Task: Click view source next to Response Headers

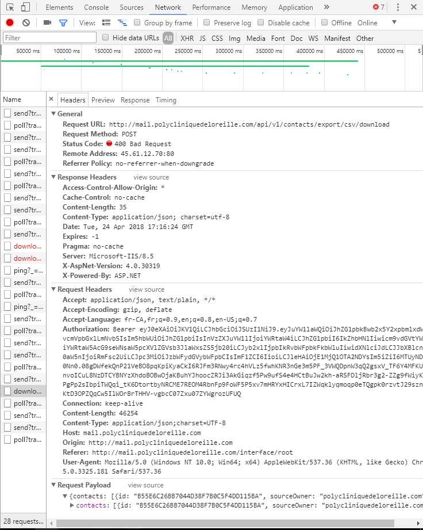Action: tap(151, 177)
